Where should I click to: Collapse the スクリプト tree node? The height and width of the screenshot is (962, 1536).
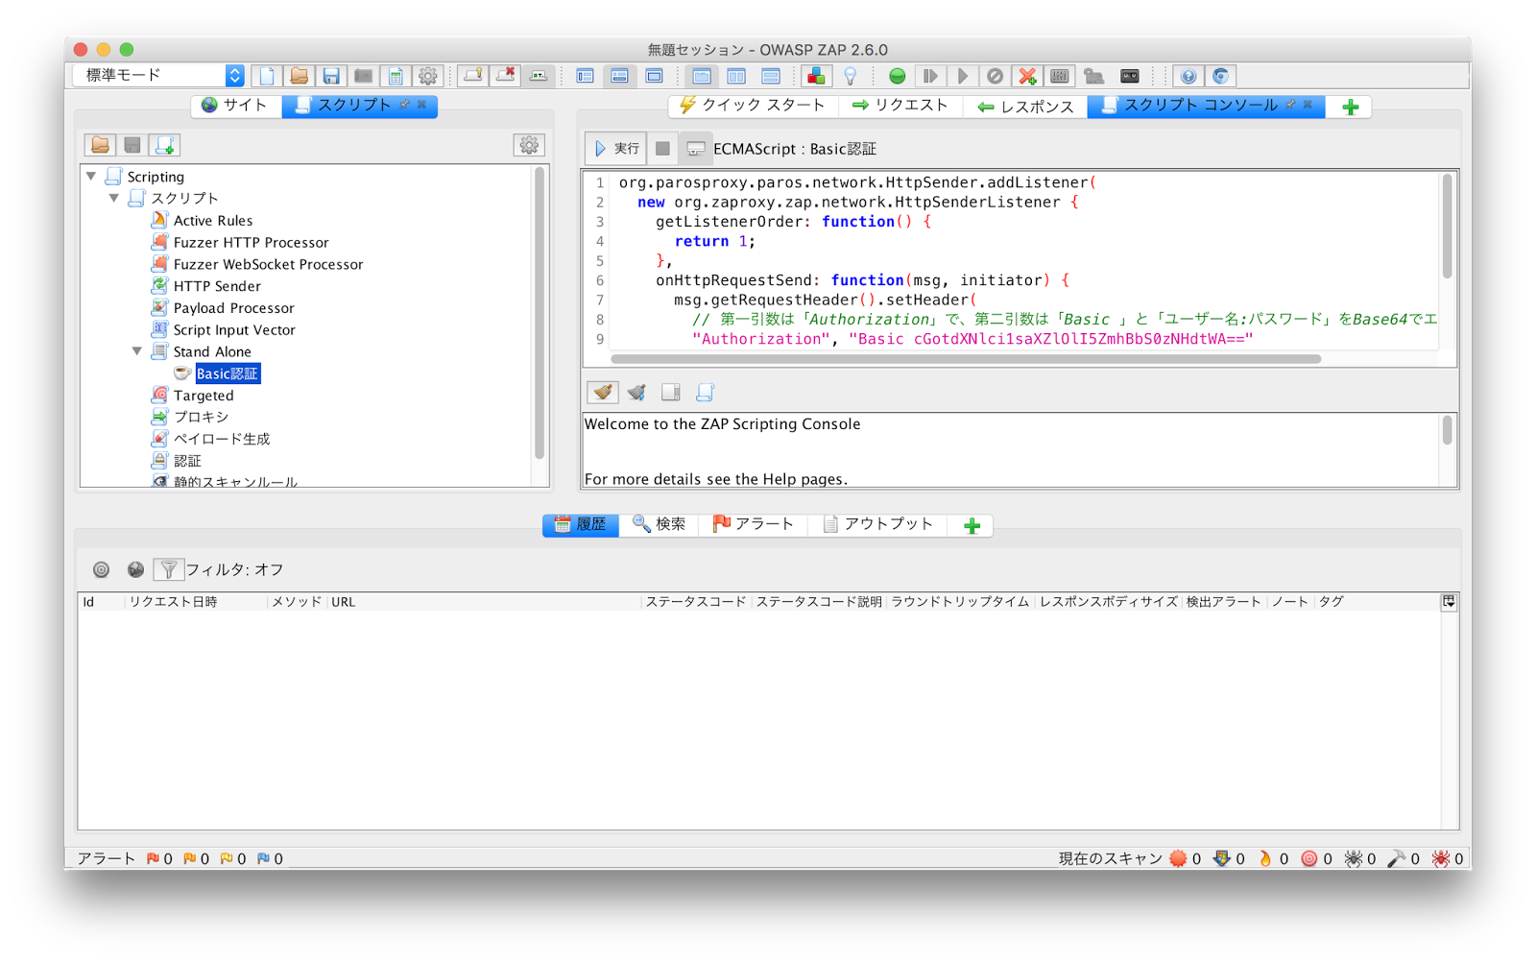[114, 198]
